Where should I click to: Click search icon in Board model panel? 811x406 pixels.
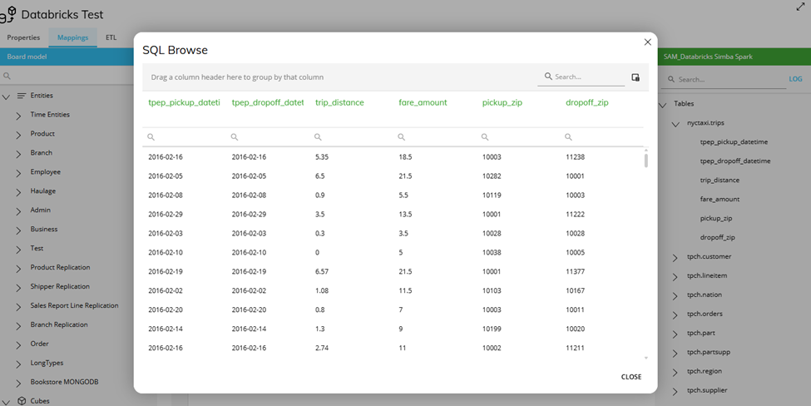pos(7,76)
